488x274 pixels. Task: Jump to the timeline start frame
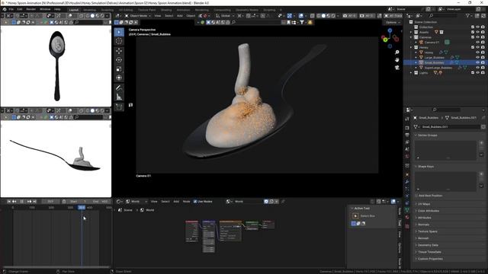[9, 201]
